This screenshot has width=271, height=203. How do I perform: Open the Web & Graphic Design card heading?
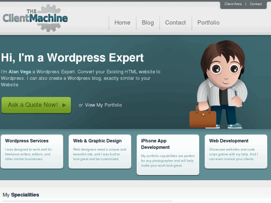pos(97,141)
